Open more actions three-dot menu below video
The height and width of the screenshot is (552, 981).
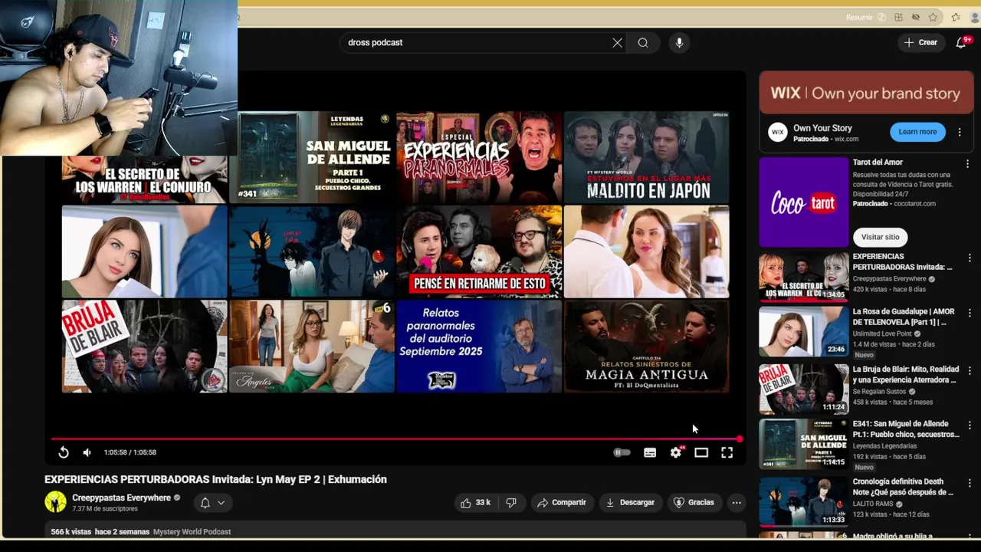point(737,503)
